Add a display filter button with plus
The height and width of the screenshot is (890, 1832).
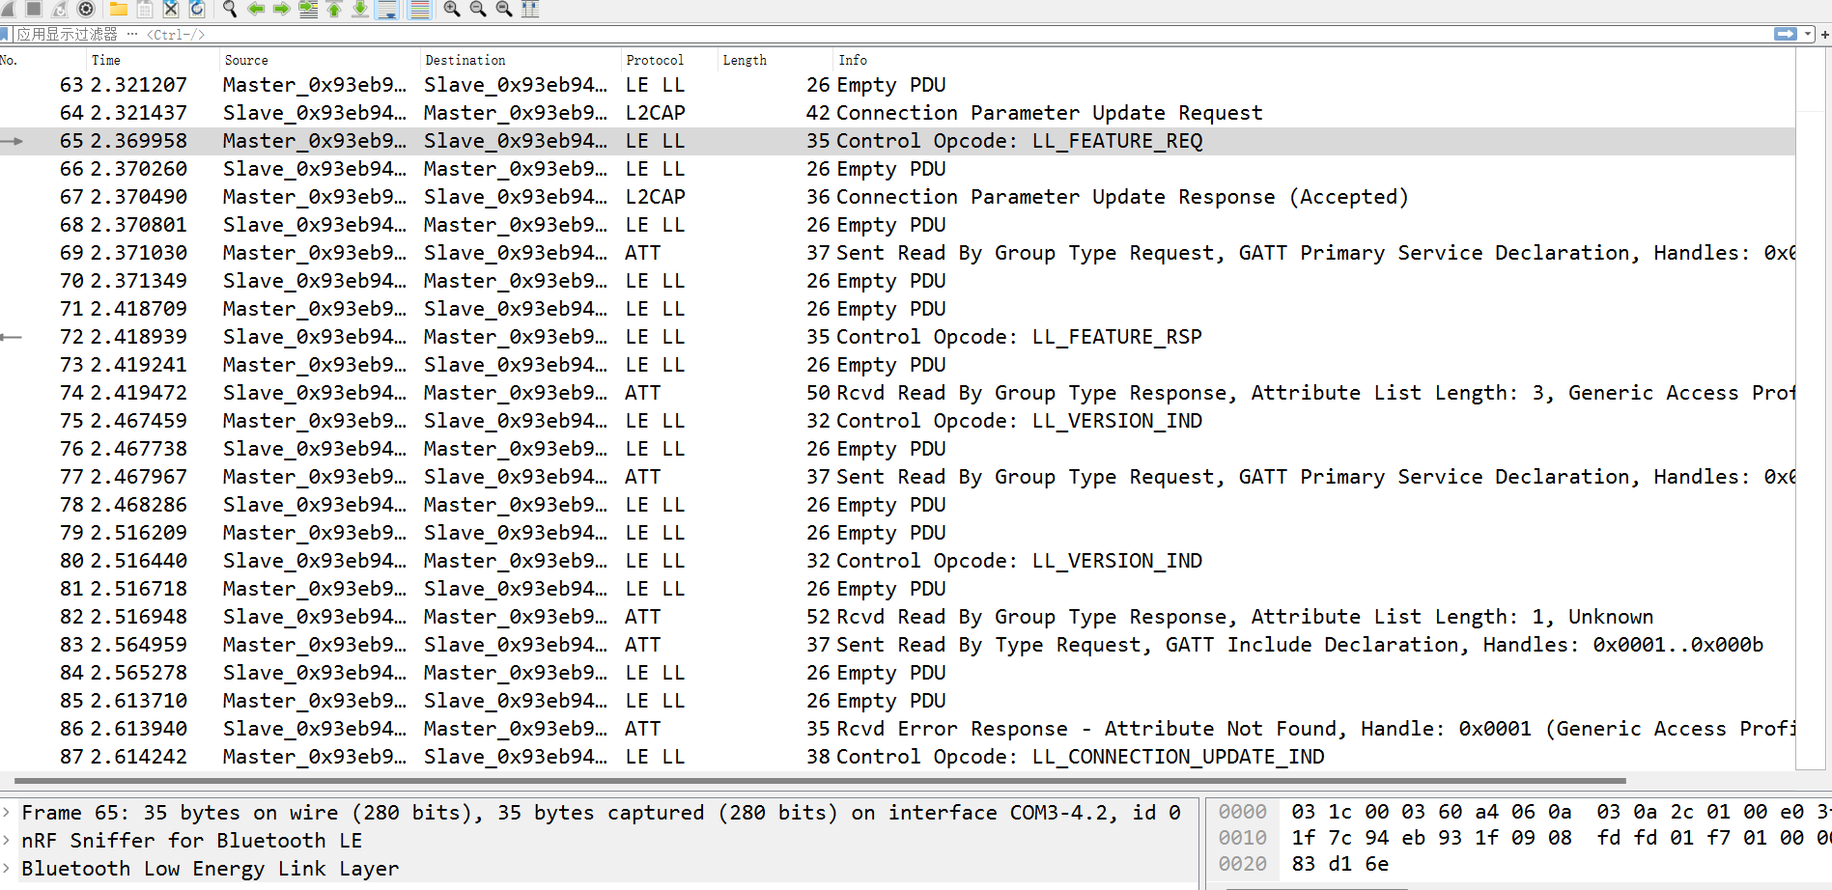coord(1824,34)
